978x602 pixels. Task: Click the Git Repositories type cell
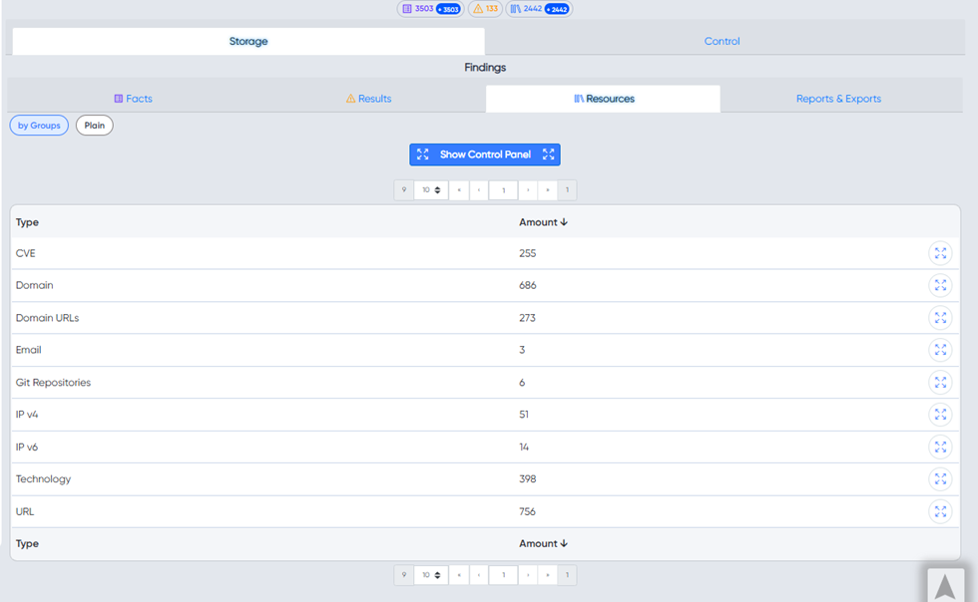click(53, 383)
